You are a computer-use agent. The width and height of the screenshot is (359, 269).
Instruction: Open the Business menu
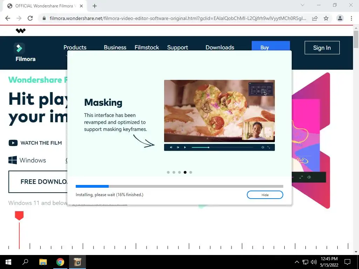(x=115, y=47)
